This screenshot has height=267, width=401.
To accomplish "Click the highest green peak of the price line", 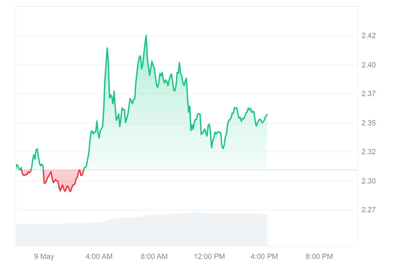I will 146,36.
